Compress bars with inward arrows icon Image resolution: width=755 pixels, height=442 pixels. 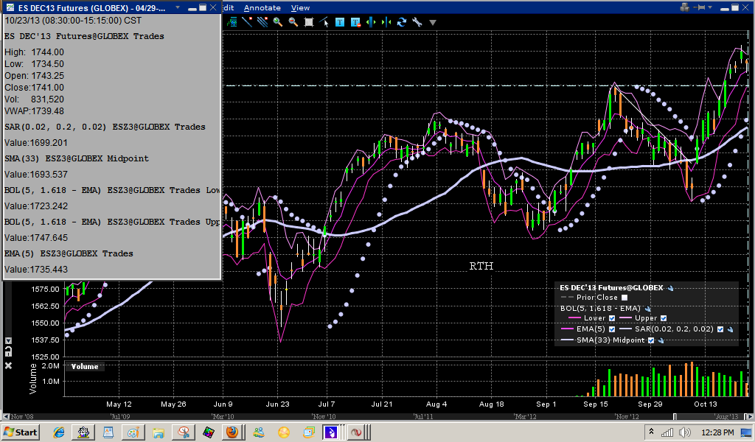coord(386,22)
